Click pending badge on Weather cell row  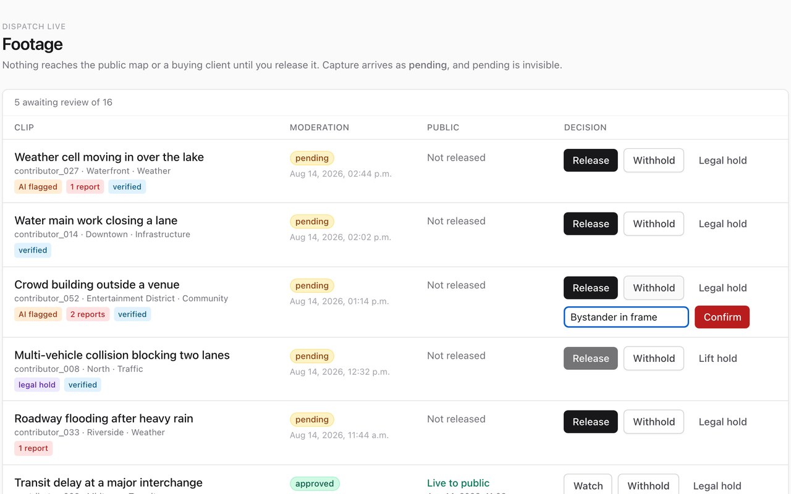[x=312, y=158]
